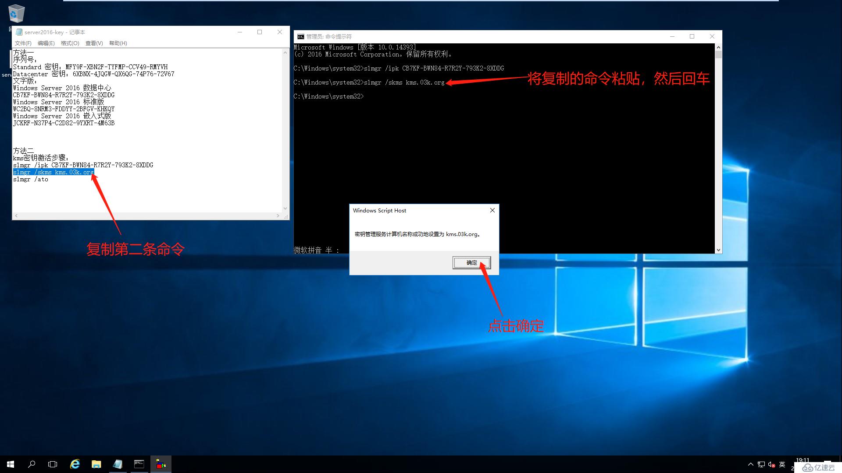The height and width of the screenshot is (473, 842).
Task: Click the kms密钥激活步骤 line in Notepad
Action: (41, 158)
